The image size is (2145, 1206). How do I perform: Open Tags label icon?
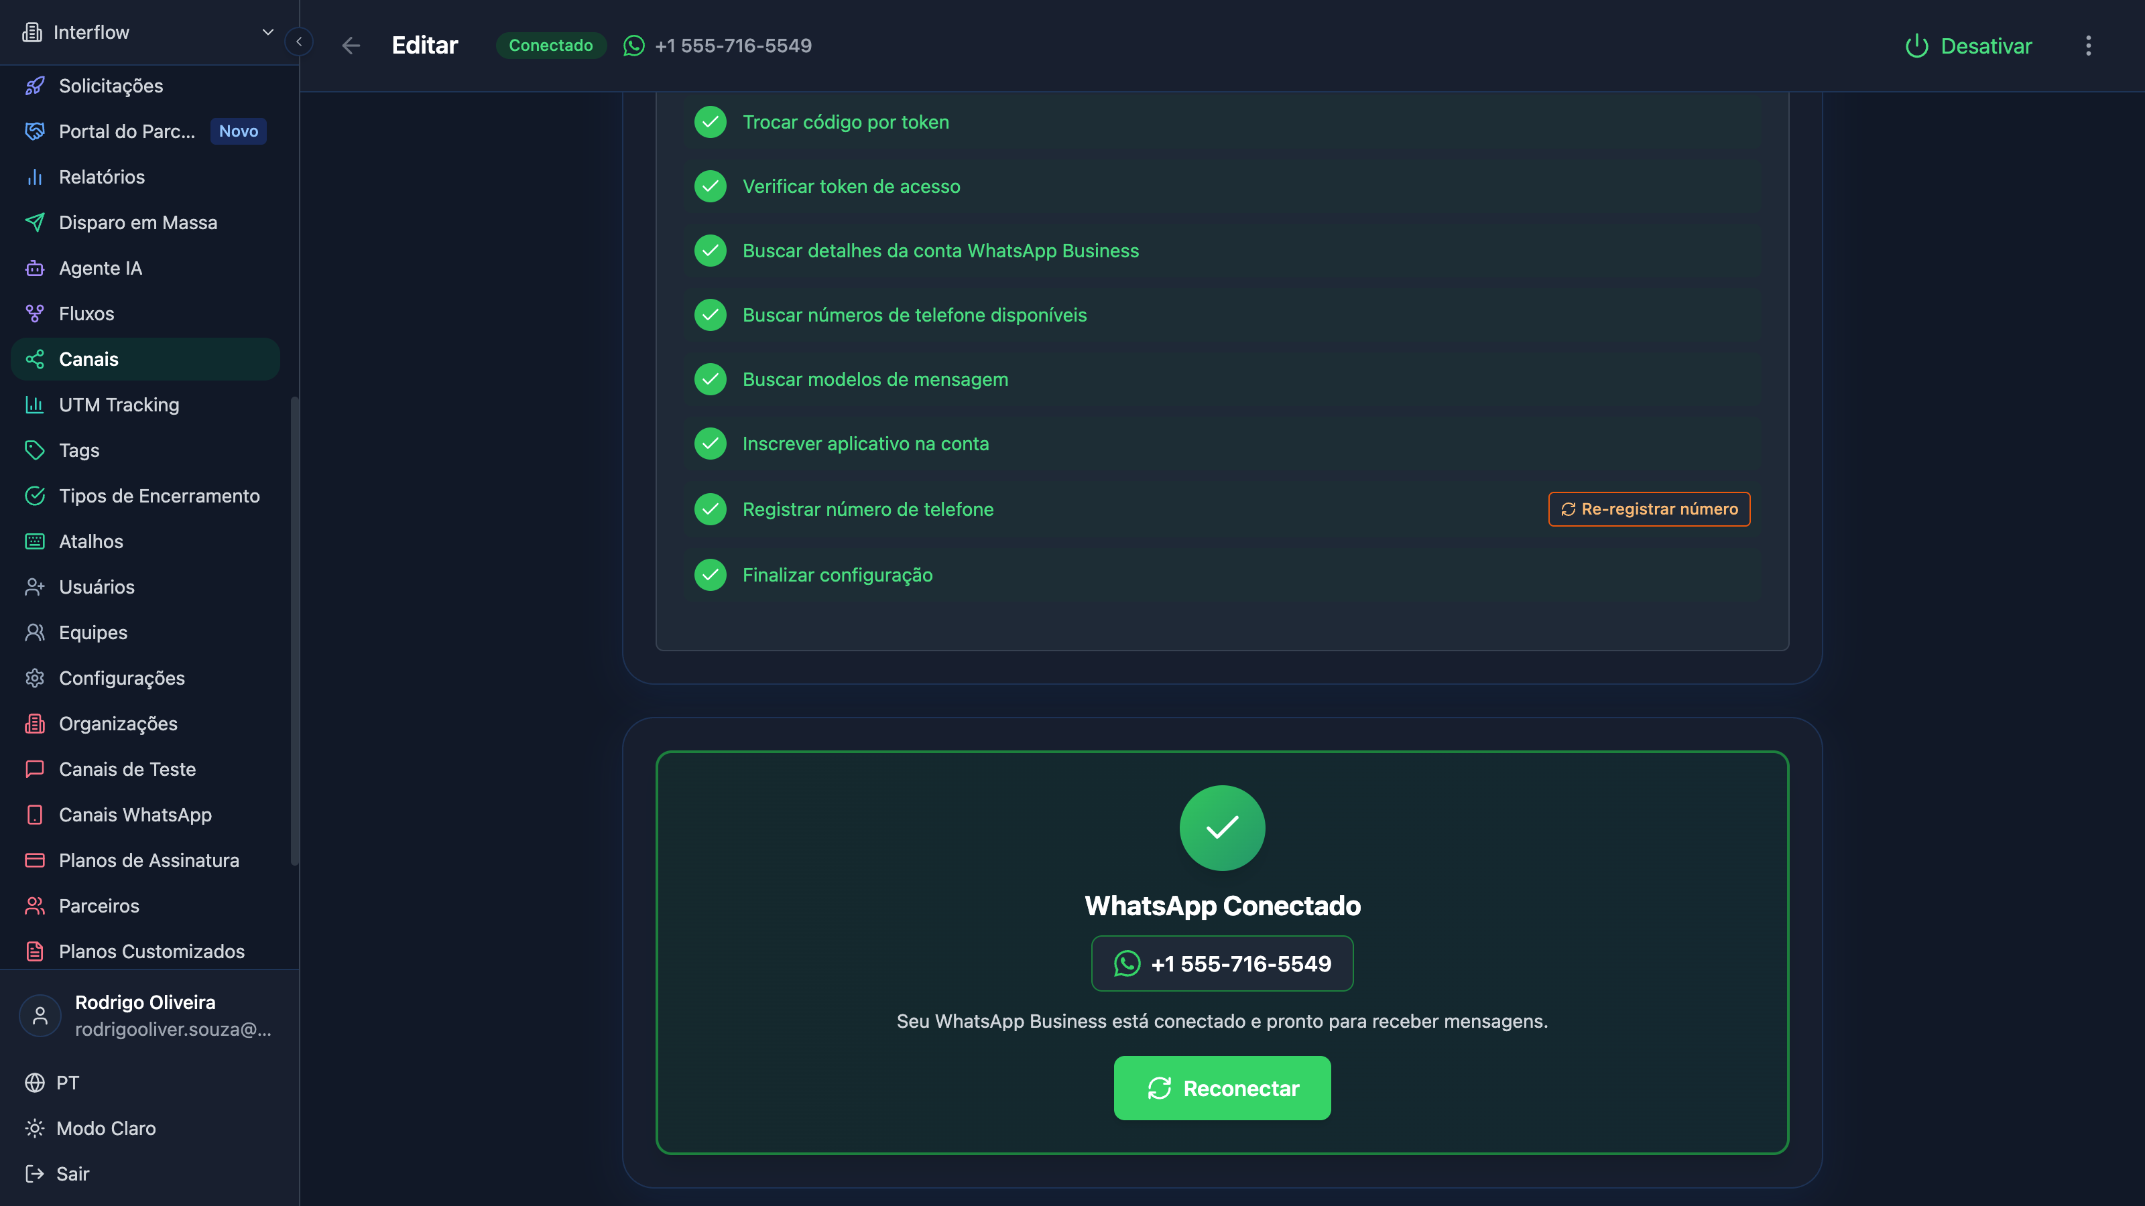35,450
